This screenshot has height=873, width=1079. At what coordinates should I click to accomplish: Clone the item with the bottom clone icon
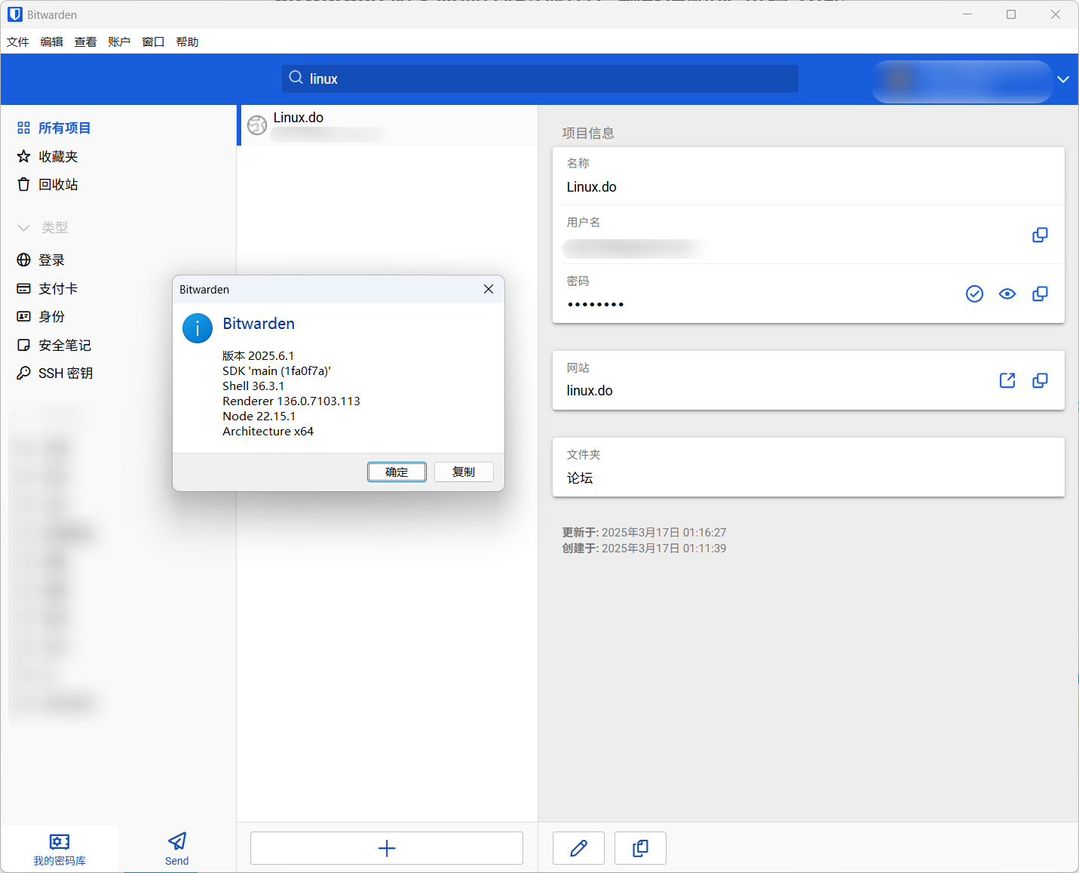[640, 848]
